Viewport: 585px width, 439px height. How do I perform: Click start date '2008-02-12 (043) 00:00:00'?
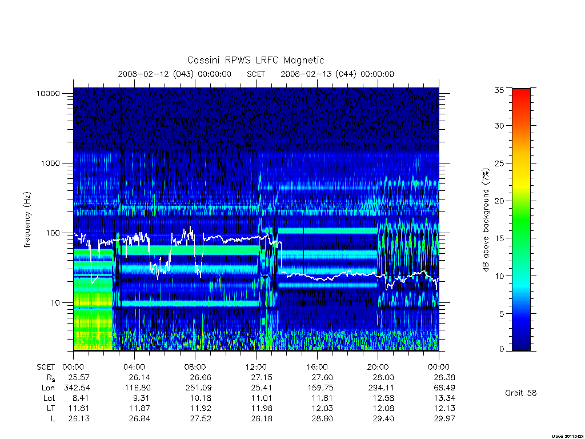tap(175, 74)
